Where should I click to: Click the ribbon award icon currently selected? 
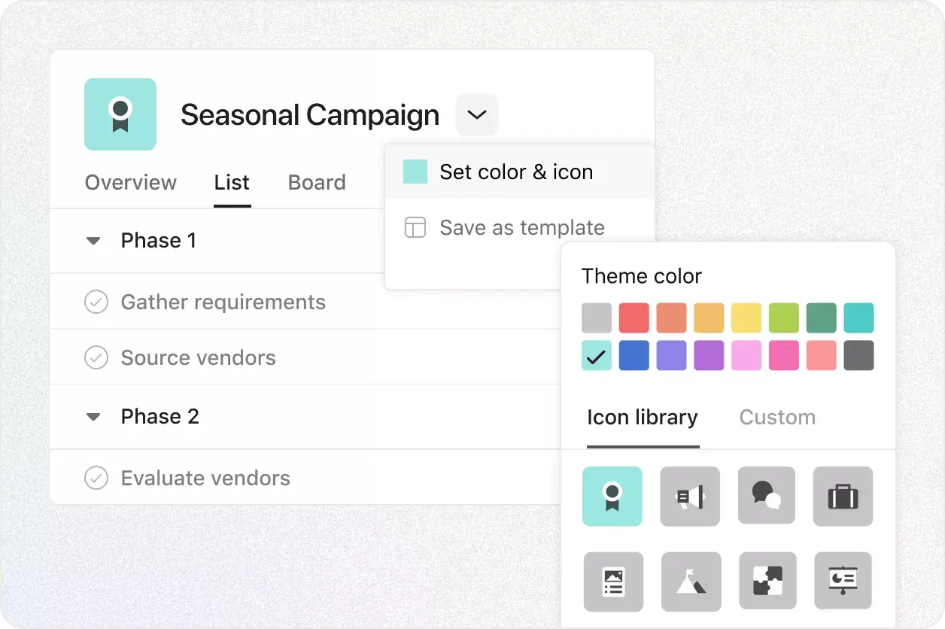pyautogui.click(x=612, y=497)
